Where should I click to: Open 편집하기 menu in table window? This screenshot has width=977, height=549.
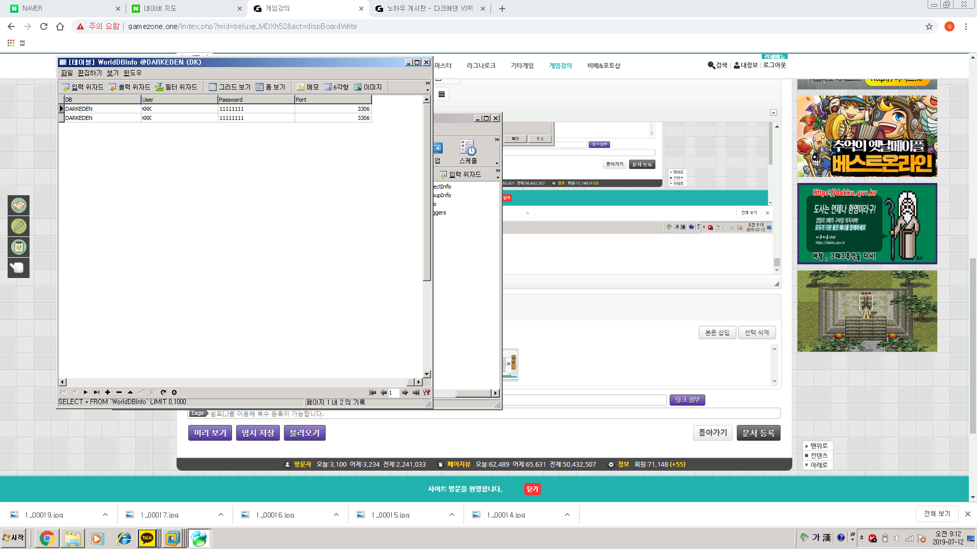pos(90,73)
